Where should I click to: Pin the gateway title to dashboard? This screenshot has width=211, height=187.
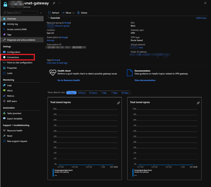54,3
